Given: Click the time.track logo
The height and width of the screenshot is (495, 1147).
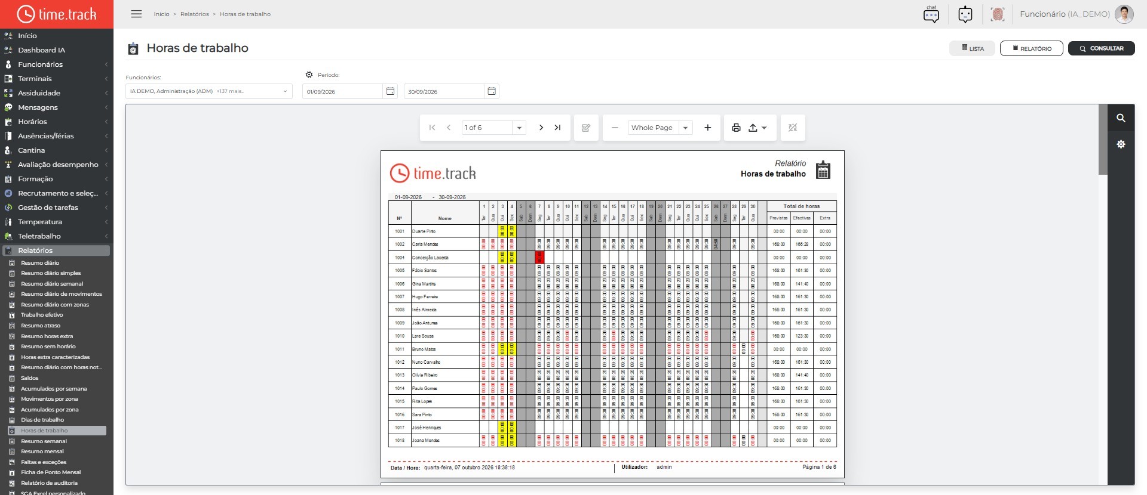Looking at the screenshot, I should [57, 14].
